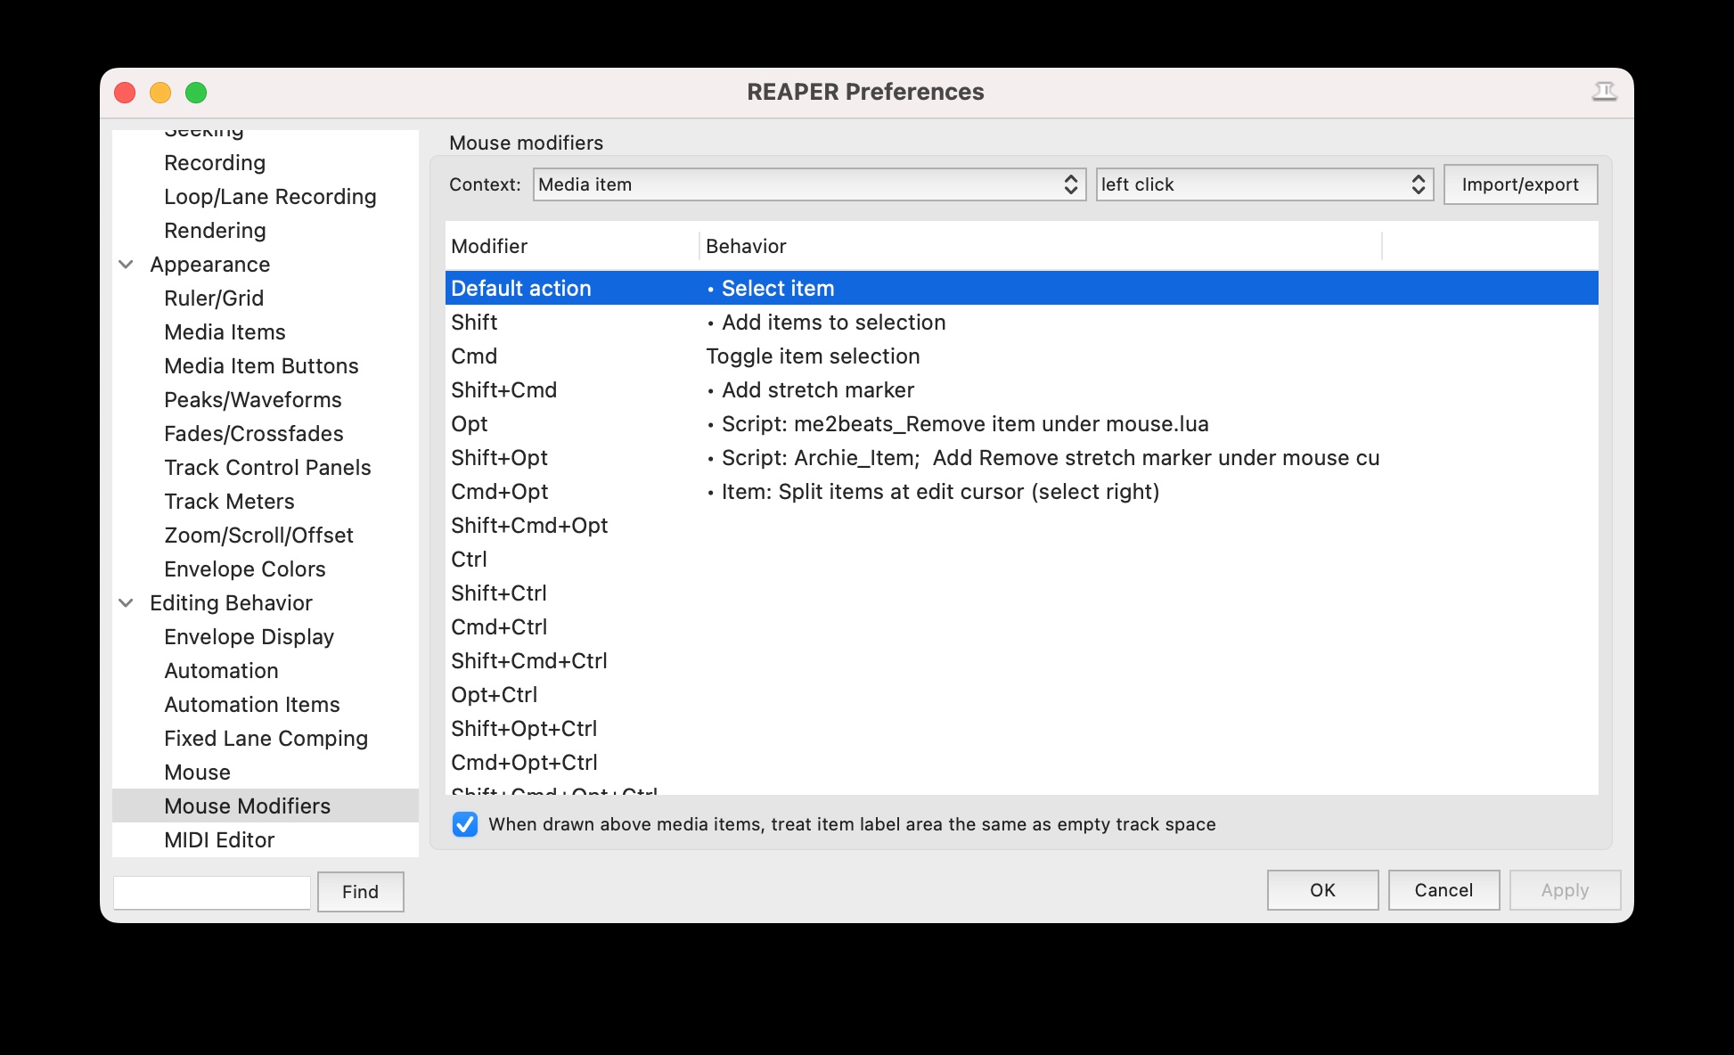Click the Behavior column header
This screenshot has height=1055, width=1734.
click(x=1041, y=246)
